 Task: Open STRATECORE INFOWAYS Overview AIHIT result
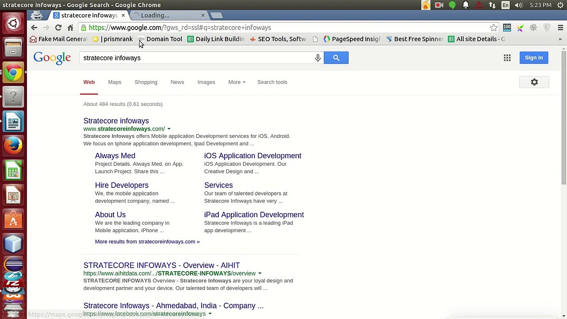pos(161,265)
